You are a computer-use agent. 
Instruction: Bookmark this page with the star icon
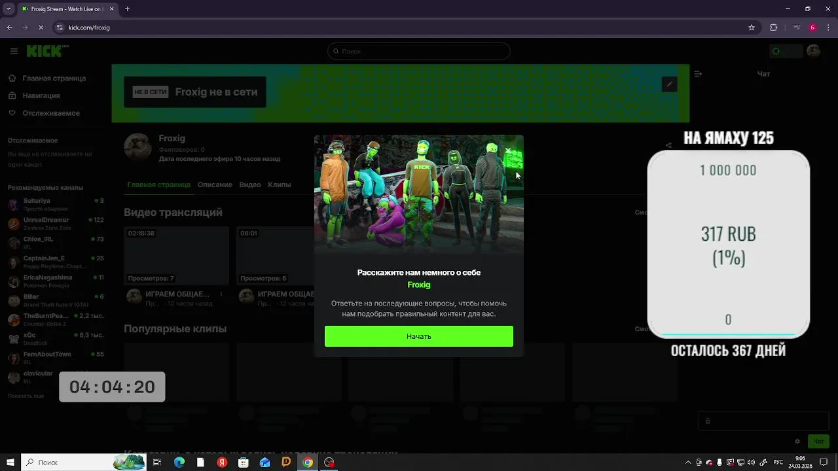(x=752, y=27)
